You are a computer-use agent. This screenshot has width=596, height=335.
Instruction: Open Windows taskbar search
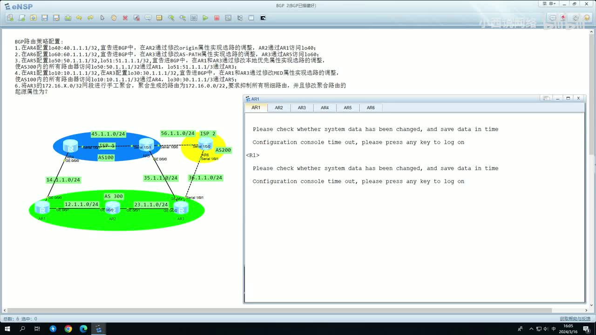(22, 329)
